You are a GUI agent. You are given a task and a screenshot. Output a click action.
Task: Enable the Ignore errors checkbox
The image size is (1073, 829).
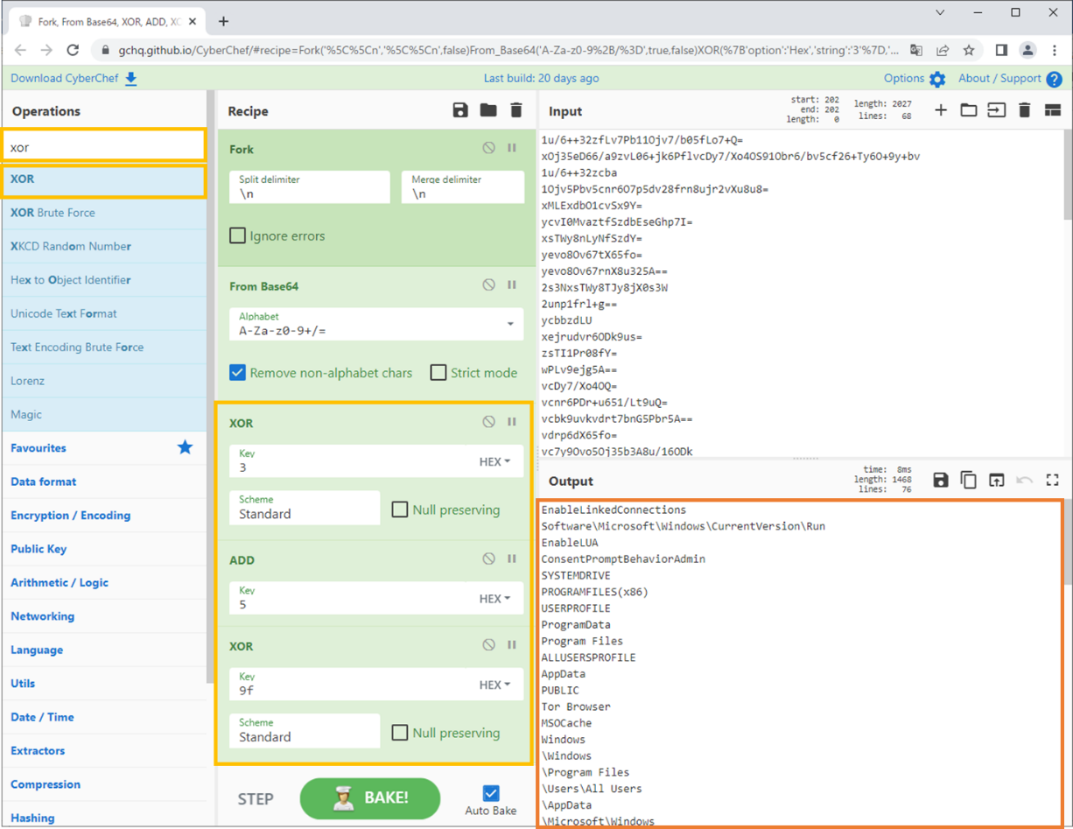click(237, 235)
